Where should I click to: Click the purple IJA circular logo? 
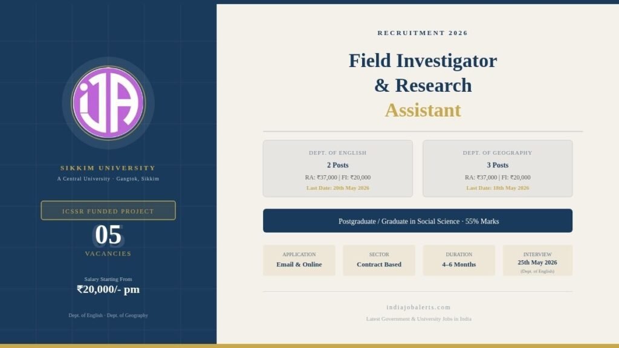pos(108,103)
